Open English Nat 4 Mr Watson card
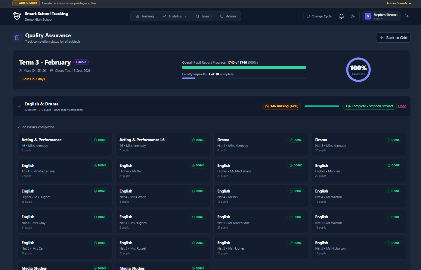The image size is (421, 270). (x=358, y=196)
